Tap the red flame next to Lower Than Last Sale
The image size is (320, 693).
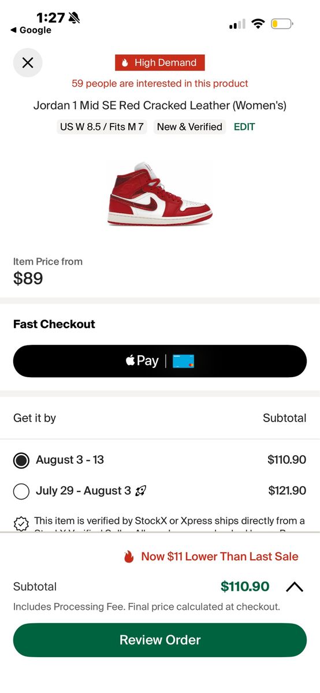[129, 557]
